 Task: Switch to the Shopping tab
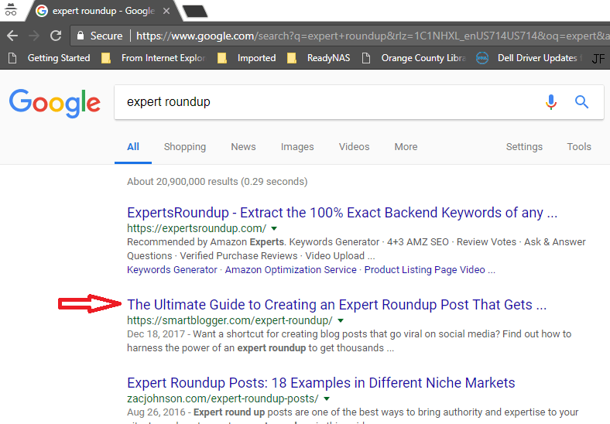185,147
